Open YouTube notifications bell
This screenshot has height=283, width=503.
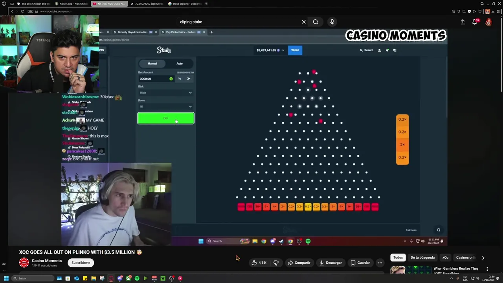(475, 22)
